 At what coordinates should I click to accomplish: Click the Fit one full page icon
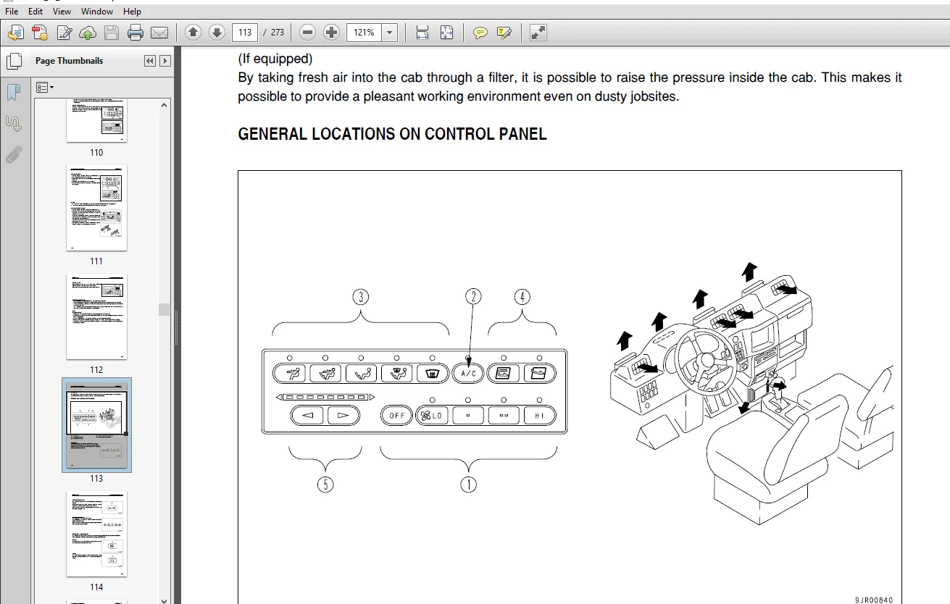446,33
